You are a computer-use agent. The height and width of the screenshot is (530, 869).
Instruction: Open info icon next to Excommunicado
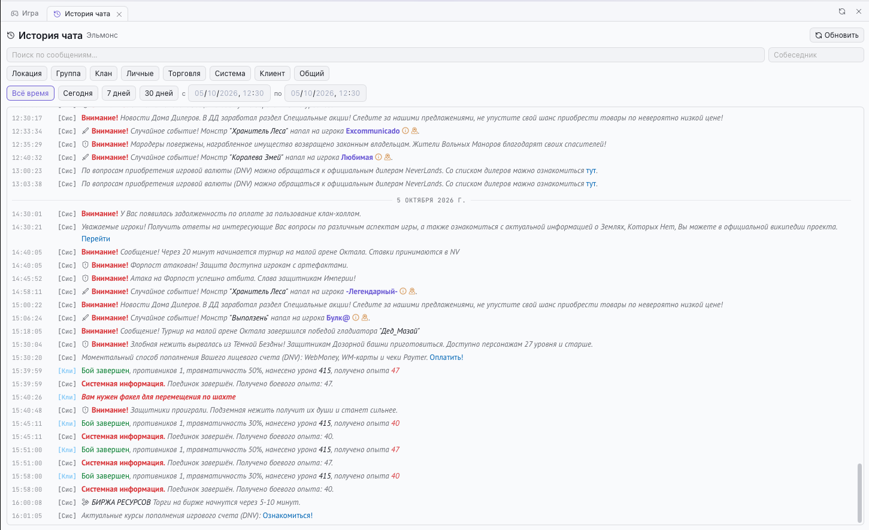pyautogui.click(x=405, y=131)
